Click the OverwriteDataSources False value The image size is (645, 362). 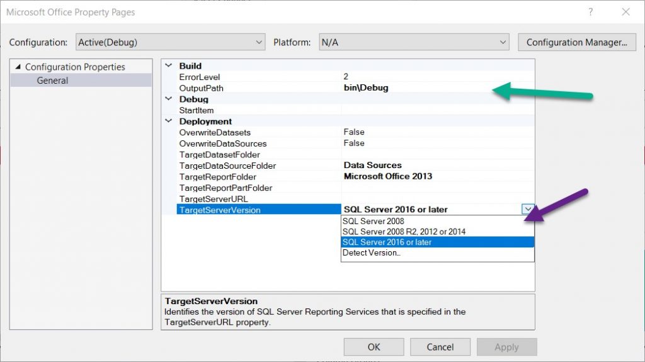(354, 143)
